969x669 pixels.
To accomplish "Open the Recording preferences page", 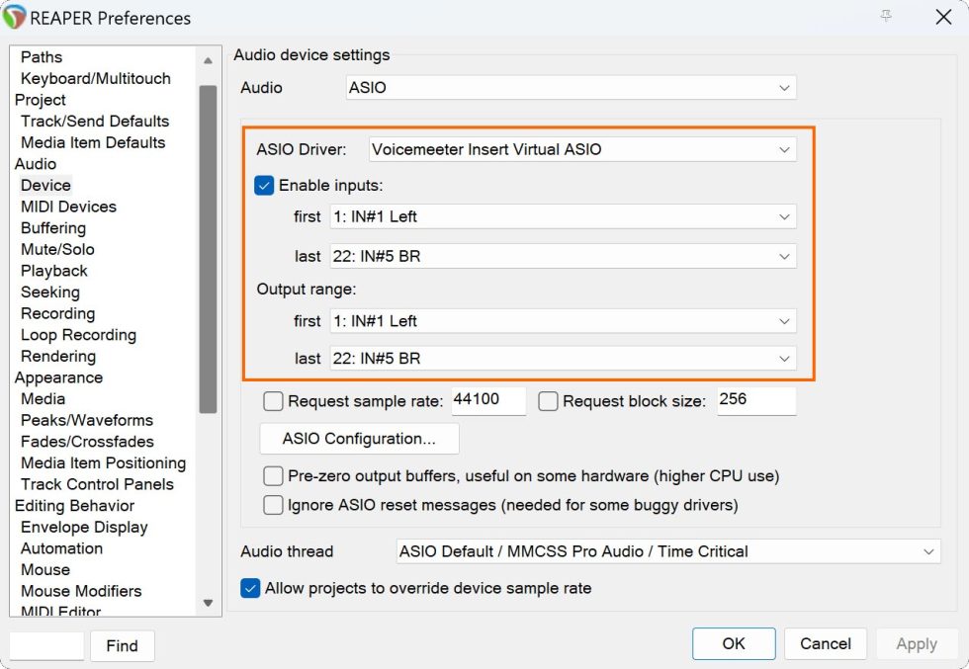I will [x=57, y=313].
